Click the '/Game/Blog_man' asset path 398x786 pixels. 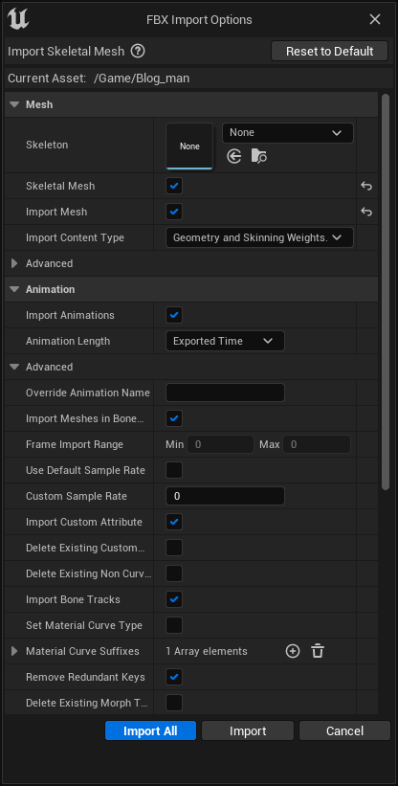(x=142, y=79)
